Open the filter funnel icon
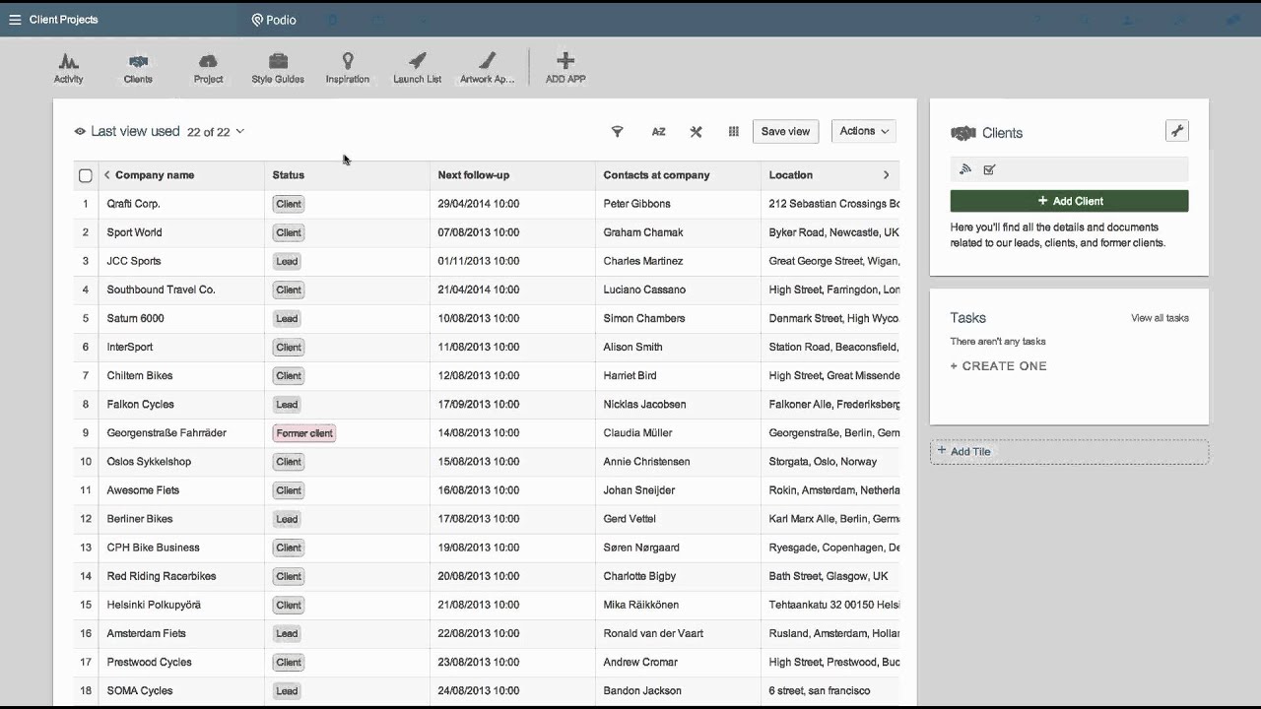 point(618,131)
